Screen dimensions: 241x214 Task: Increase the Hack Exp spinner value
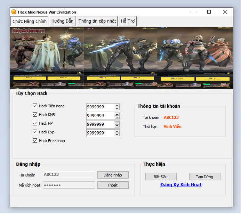(117, 132)
